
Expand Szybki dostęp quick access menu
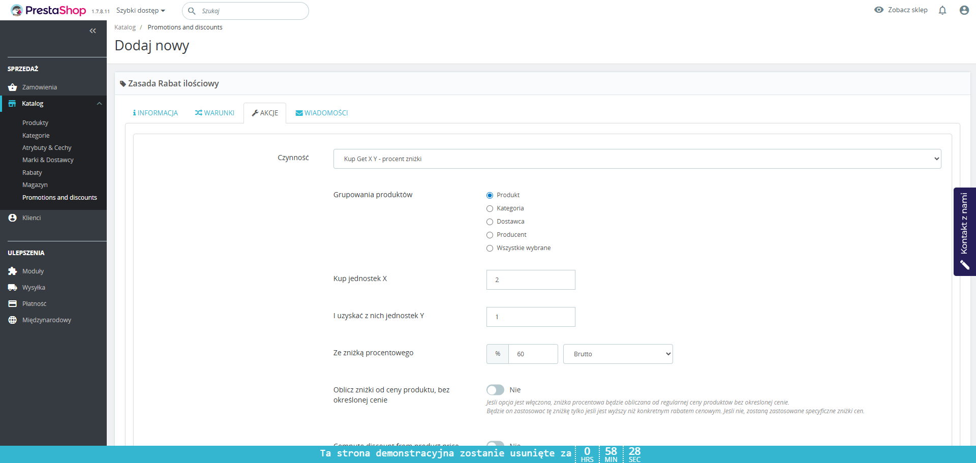pos(141,11)
